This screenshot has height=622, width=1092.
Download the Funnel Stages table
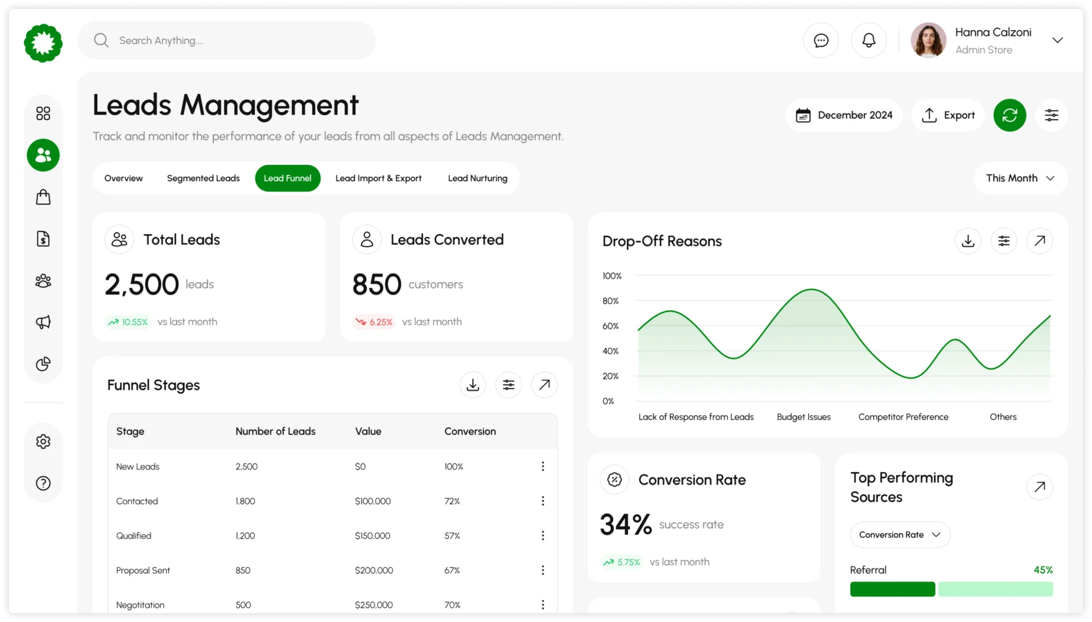tap(473, 385)
